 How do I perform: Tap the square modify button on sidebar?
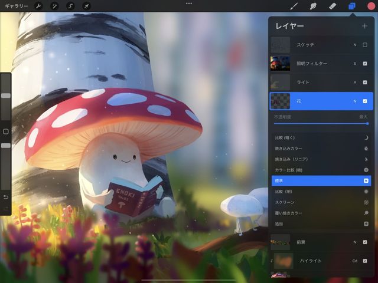pyautogui.click(x=6, y=131)
